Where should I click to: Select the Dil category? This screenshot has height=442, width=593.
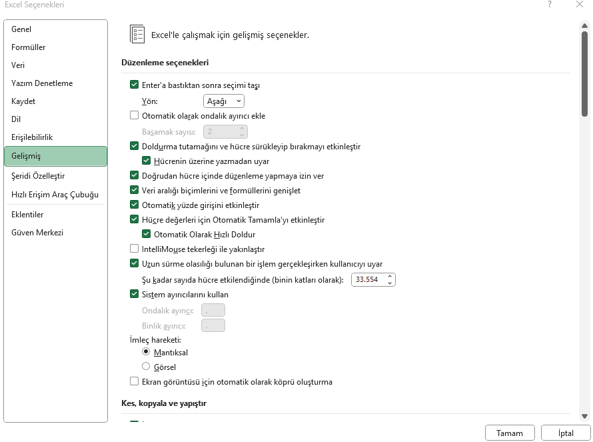[55, 119]
